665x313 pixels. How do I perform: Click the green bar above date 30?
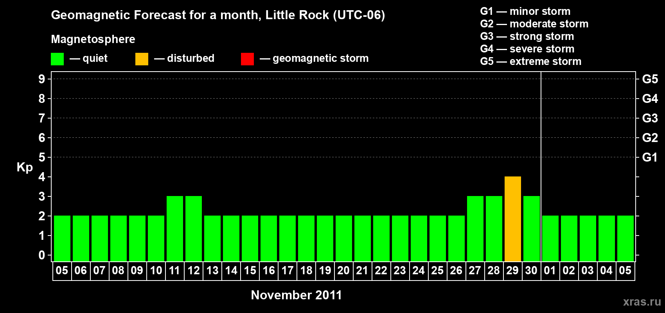[x=532, y=229]
